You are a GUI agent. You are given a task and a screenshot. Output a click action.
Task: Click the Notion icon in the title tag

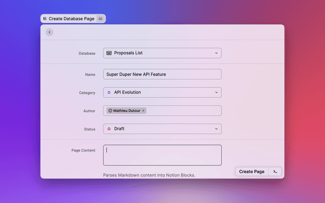point(45,18)
